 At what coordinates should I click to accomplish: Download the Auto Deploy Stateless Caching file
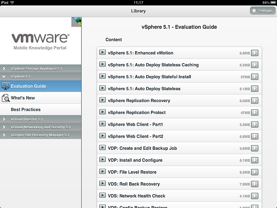coord(255,65)
